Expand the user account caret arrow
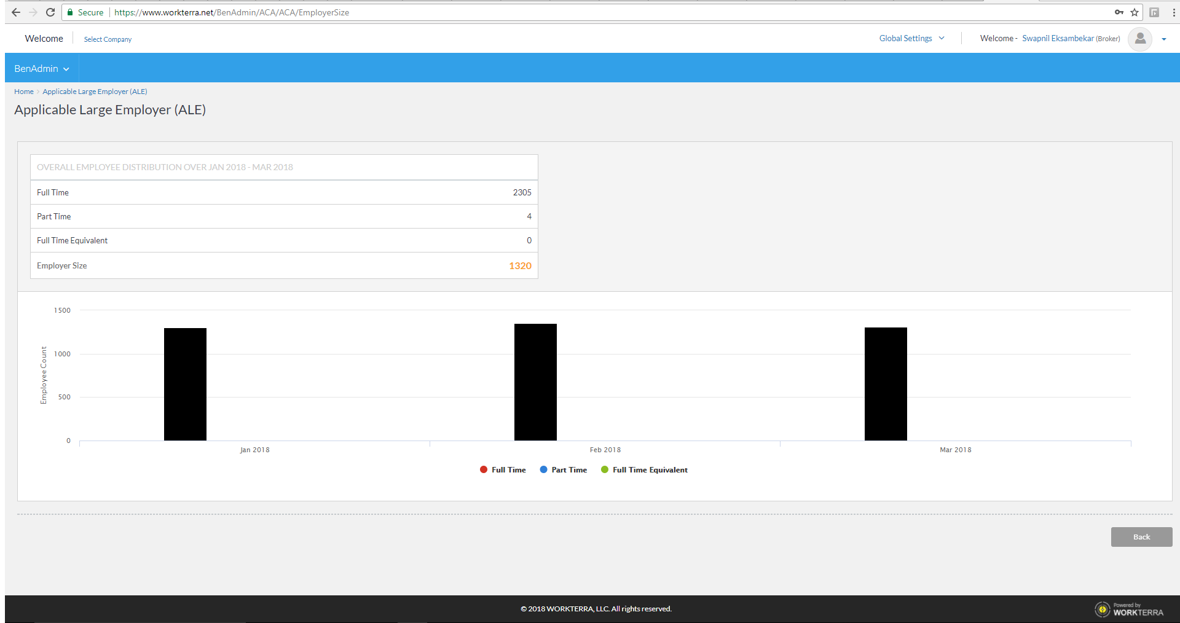This screenshot has height=623, width=1180. [x=1164, y=39]
